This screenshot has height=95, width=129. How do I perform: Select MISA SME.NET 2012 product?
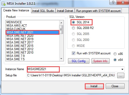(33, 49)
